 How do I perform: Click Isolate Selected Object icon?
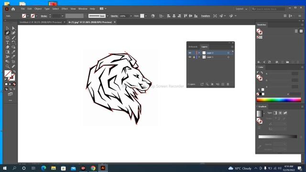(x=215, y=16)
